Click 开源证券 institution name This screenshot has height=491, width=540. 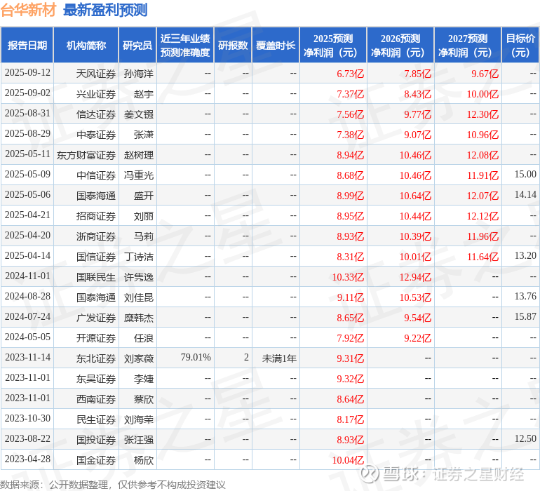coord(96,338)
